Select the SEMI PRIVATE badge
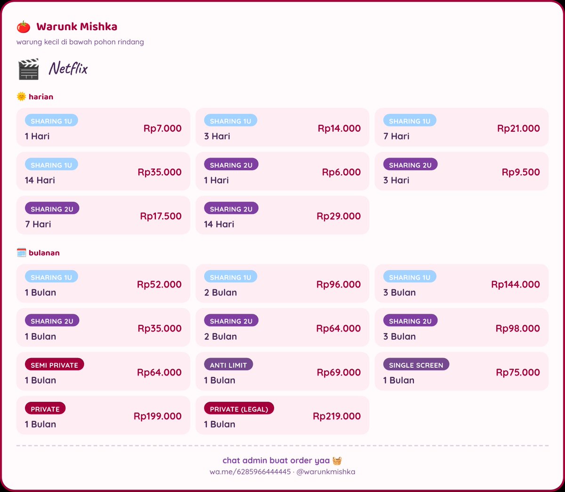The width and height of the screenshot is (565, 492). point(55,365)
